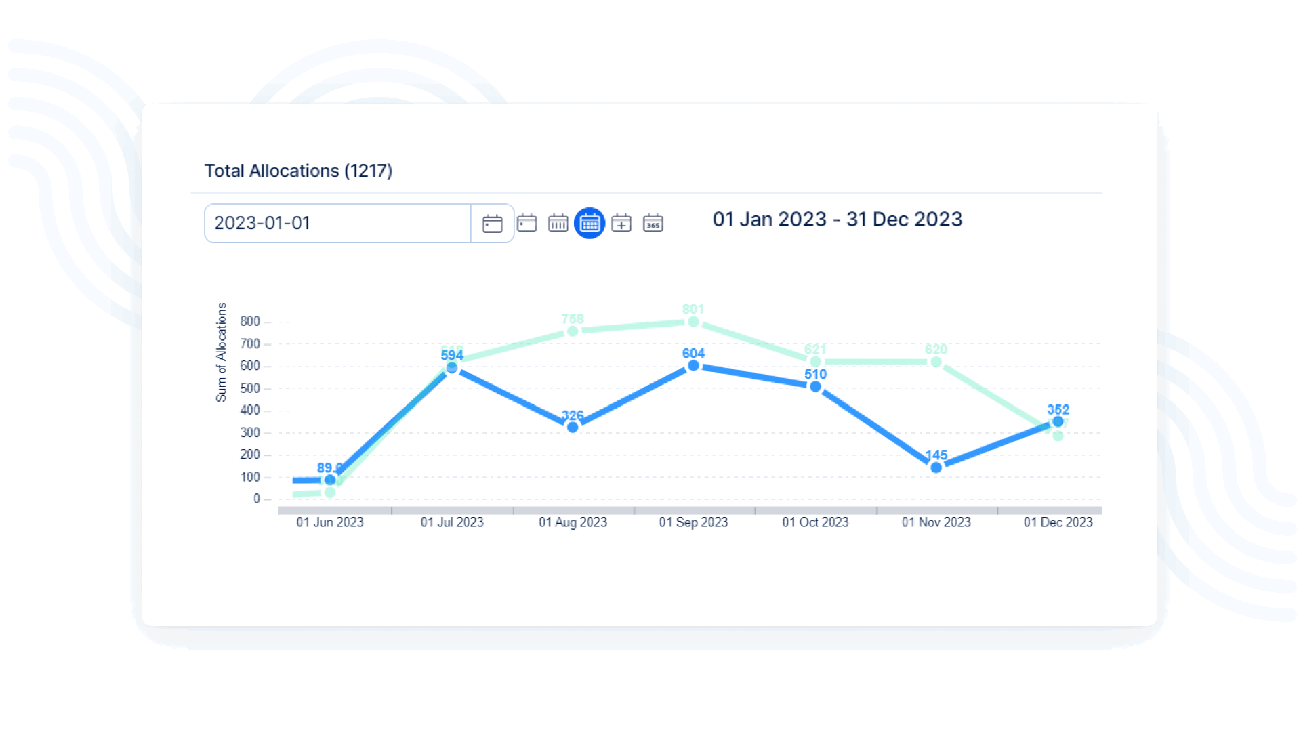Screen dimensions: 1301x729
Task: Click the blue 510 data point
Action: click(815, 387)
